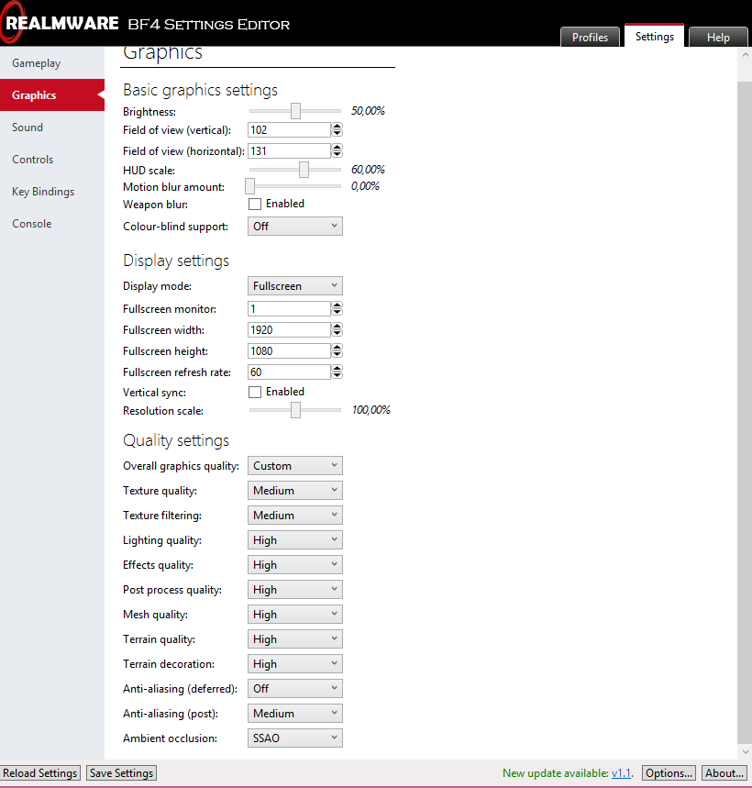Open the Mesh quality dropdown
Screen dimensions: 752x788
pos(295,614)
